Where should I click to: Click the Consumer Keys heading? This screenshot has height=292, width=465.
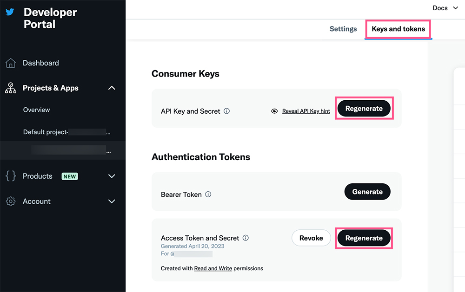[x=186, y=74]
